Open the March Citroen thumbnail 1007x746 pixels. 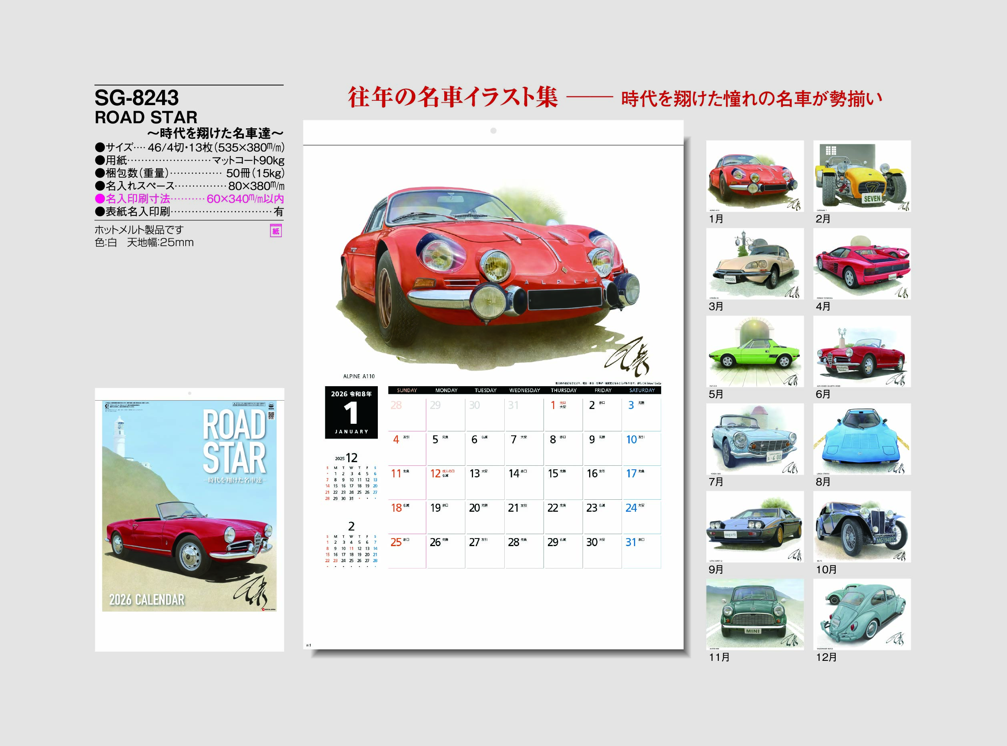(x=755, y=264)
